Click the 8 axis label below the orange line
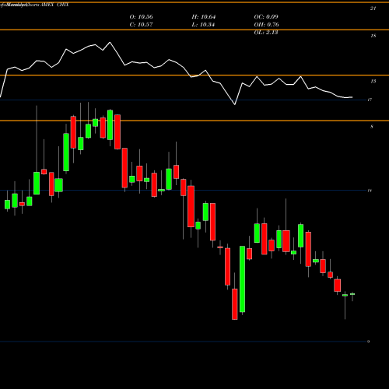Image resolution: width=389 pixels, height=389 pixels. [x=372, y=127]
